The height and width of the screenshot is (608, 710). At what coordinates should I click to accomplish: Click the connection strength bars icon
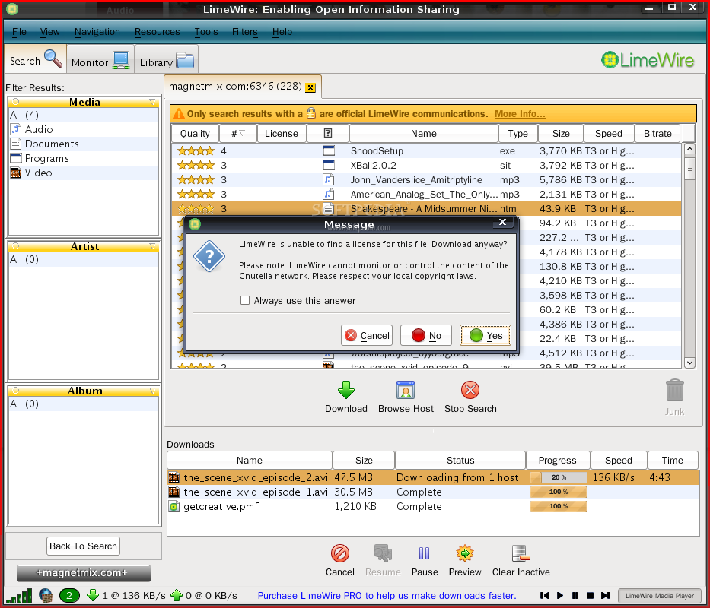20,596
